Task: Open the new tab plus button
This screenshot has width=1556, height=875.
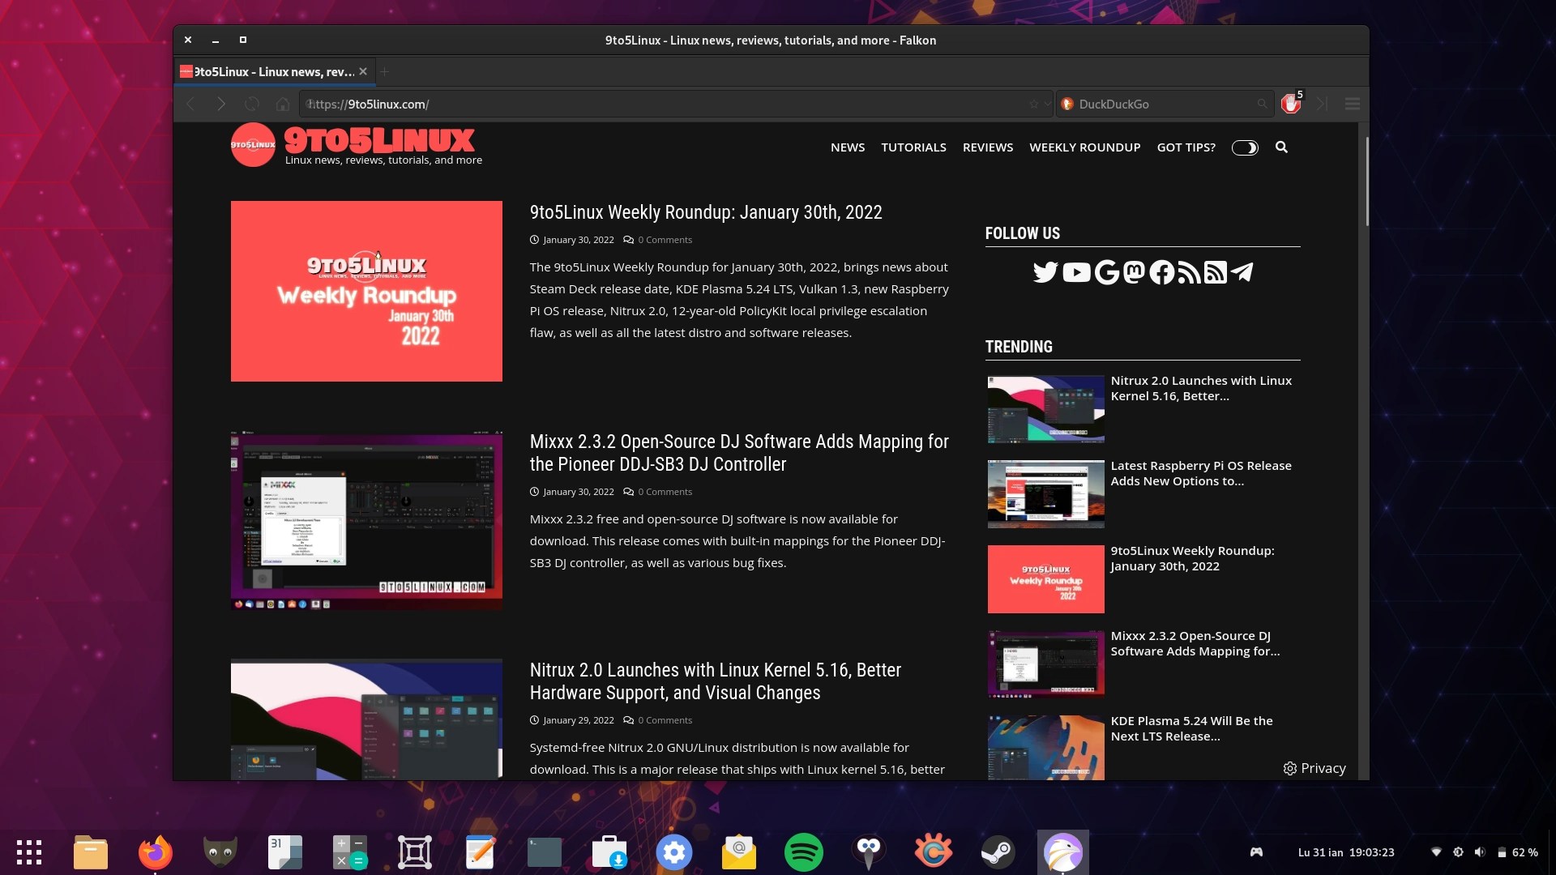Action: (x=385, y=72)
